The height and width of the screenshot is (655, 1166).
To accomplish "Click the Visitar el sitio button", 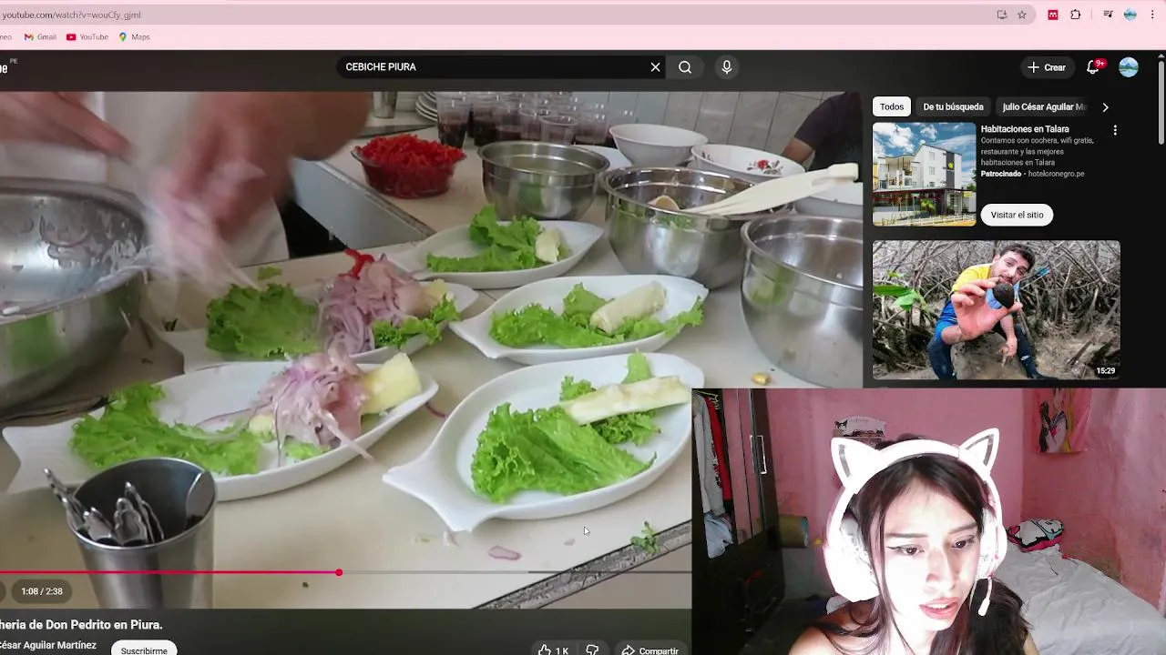I will pyautogui.click(x=1017, y=215).
